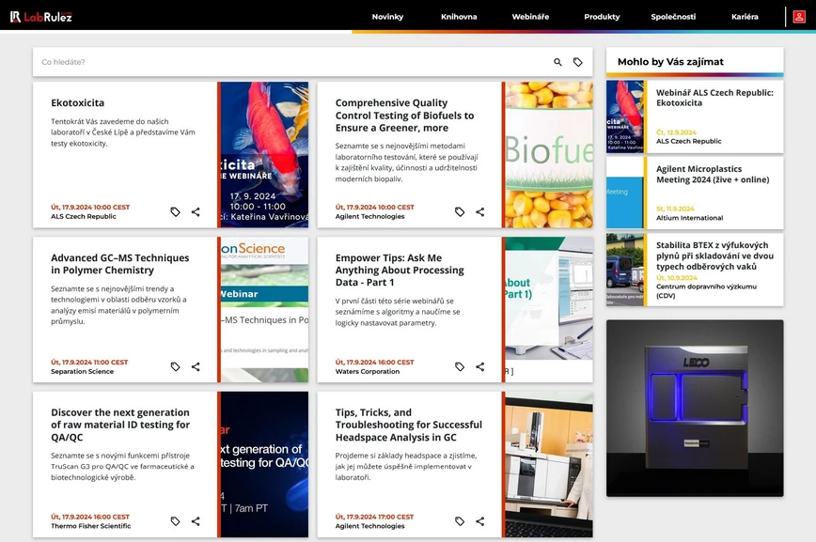
Task: Open the Produkty menu
Action: pos(602,17)
